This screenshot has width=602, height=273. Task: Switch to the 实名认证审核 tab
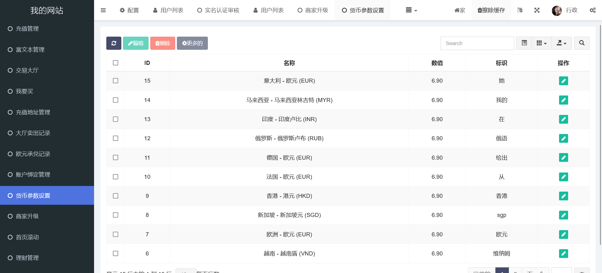[218, 10]
